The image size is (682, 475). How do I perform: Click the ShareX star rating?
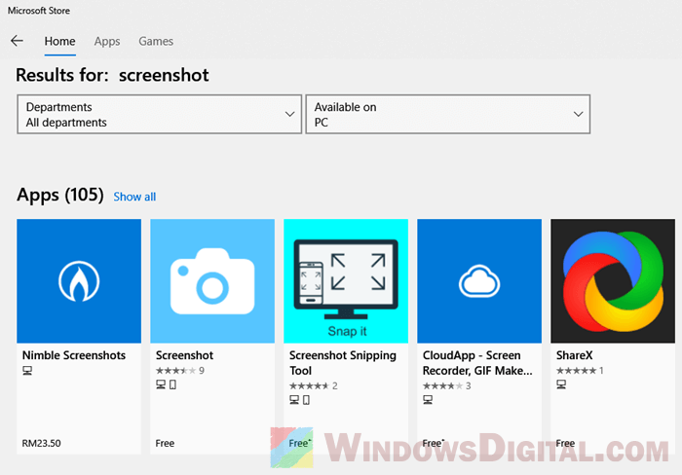click(577, 371)
